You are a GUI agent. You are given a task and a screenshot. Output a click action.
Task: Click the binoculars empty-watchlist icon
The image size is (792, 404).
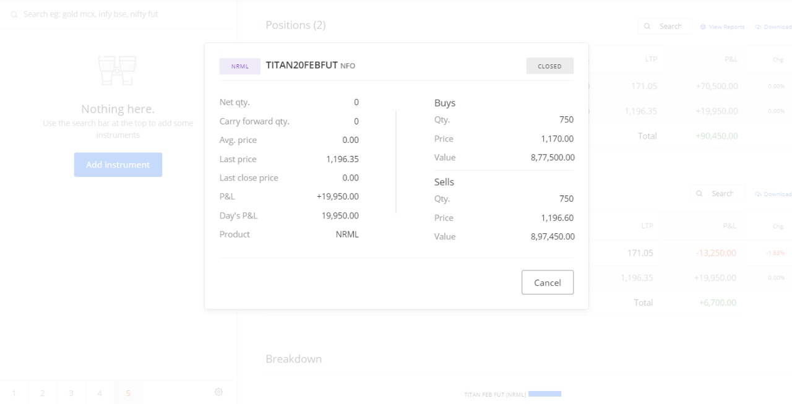[x=118, y=70]
